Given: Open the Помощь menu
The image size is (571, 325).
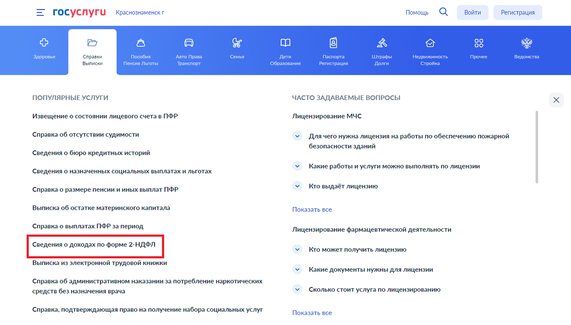Looking at the screenshot, I should (x=417, y=12).
